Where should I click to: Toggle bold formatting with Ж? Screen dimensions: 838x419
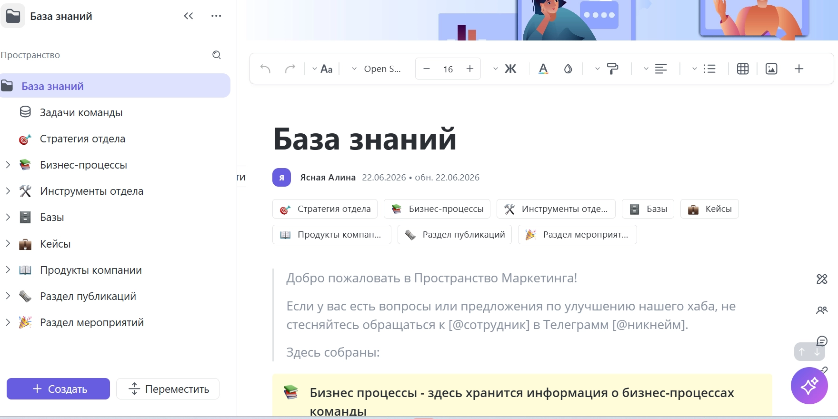(510, 69)
